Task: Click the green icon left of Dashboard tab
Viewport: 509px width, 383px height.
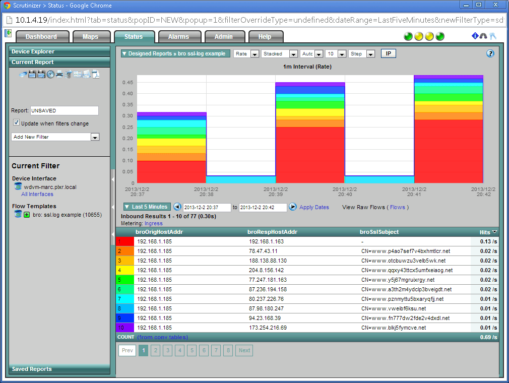Action: tap(8, 33)
